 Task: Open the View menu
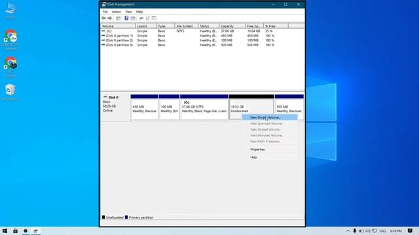pos(128,12)
